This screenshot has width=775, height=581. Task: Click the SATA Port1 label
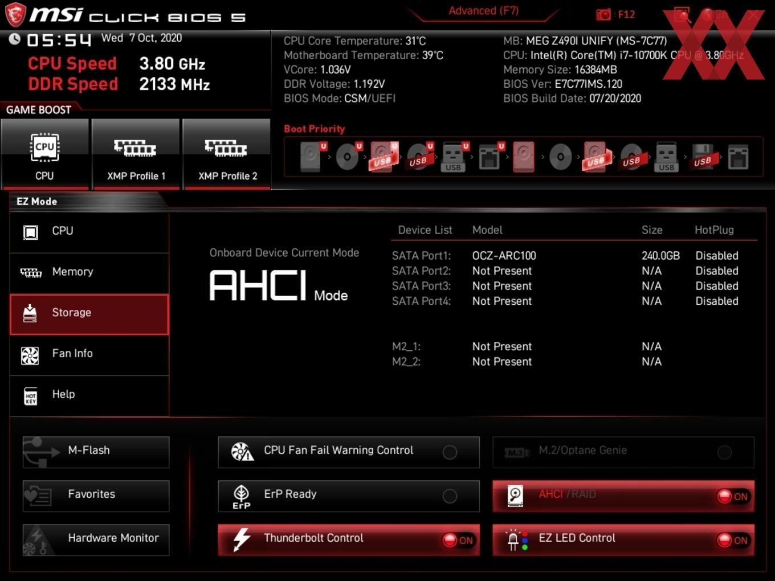point(421,256)
